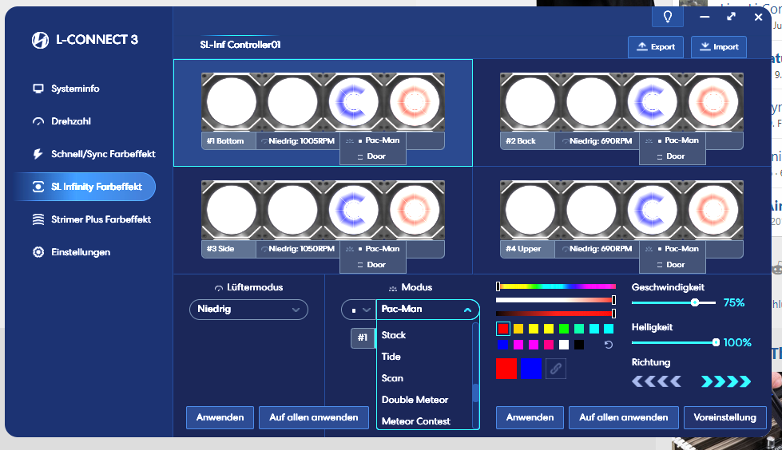The width and height of the screenshot is (782, 450).
Task: Choose Meteor Contest from the mode list
Action: [x=415, y=421]
